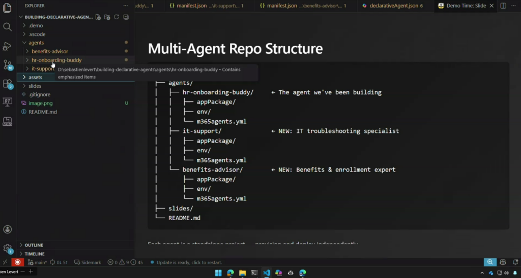Toggle the split editor layout button

pos(503,6)
